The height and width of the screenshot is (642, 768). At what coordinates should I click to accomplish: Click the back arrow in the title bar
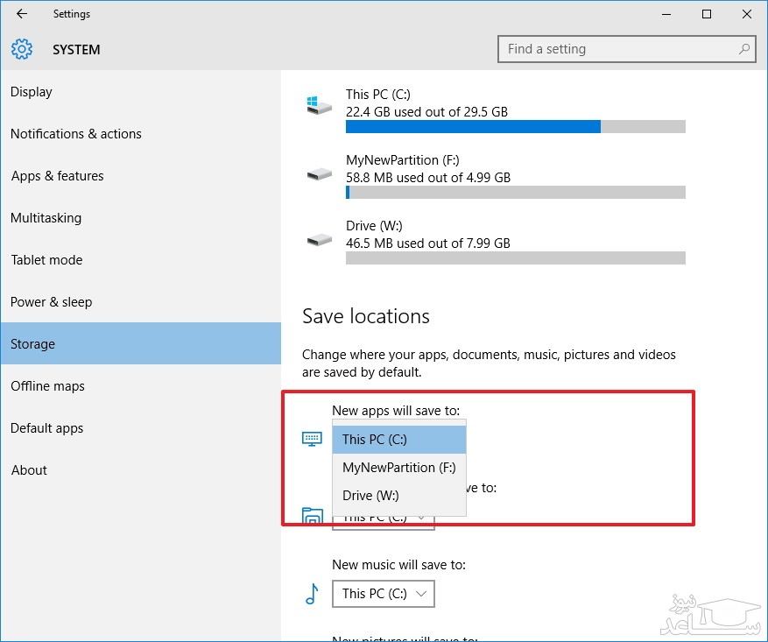[x=21, y=14]
